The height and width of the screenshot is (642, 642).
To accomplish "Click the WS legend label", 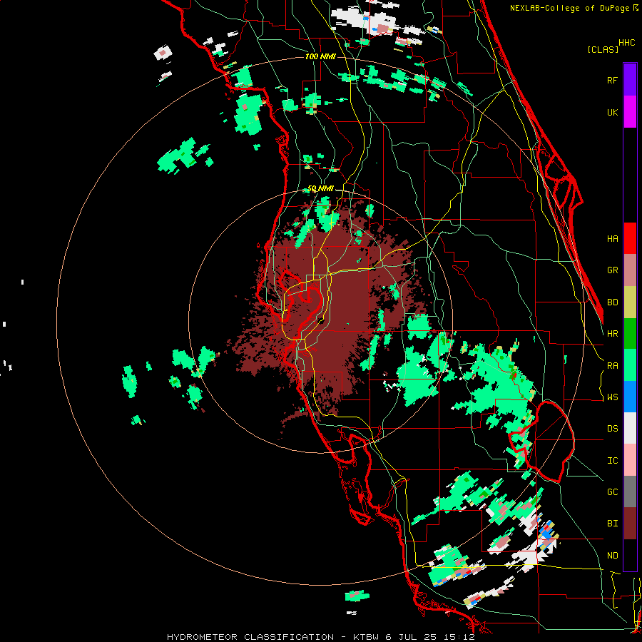I will coord(612,397).
